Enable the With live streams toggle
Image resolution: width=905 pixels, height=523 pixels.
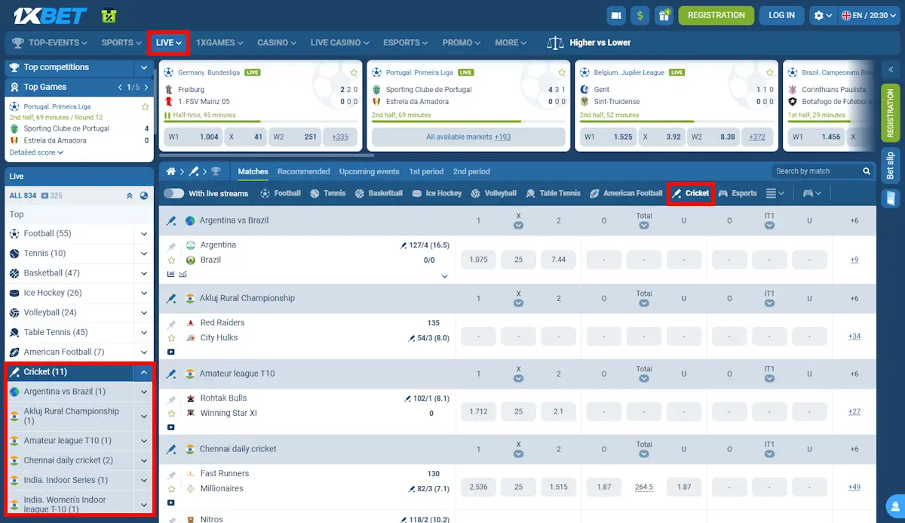pos(175,193)
